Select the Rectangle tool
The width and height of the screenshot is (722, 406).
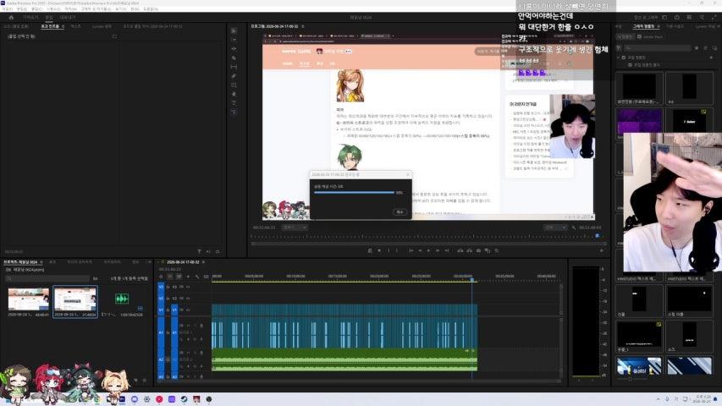point(234,85)
